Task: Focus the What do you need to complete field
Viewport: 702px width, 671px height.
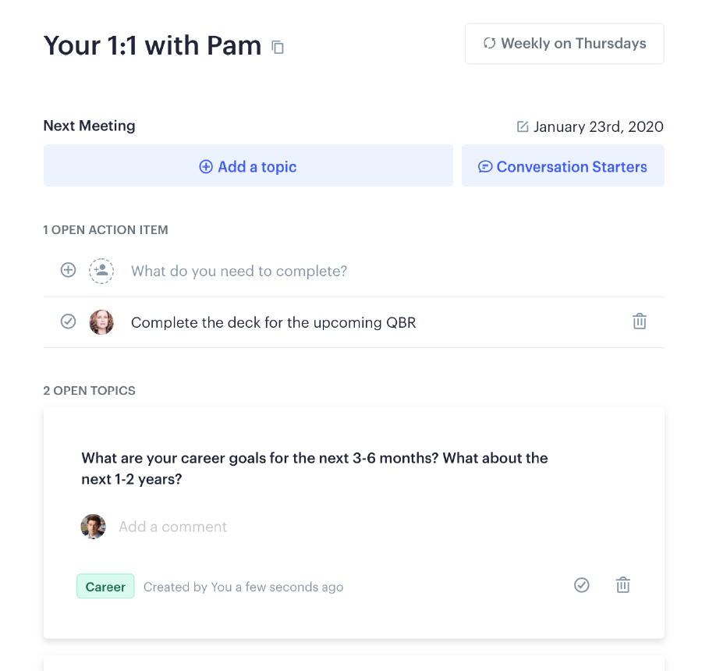Action: click(239, 271)
